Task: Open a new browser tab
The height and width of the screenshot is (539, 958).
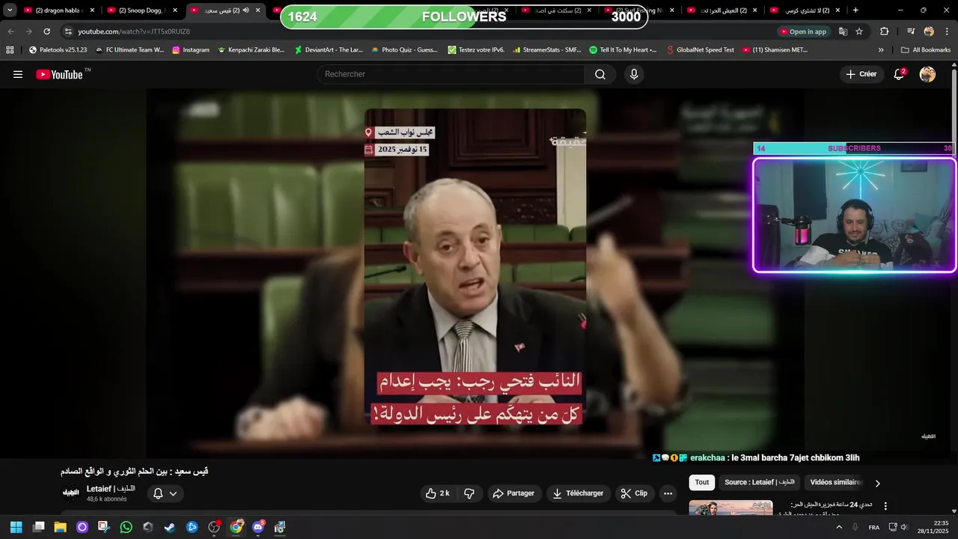Action: pyautogui.click(x=855, y=10)
